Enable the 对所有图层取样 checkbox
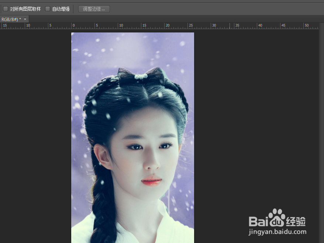Image resolution: width=324 pixels, height=243 pixels. 6,9
